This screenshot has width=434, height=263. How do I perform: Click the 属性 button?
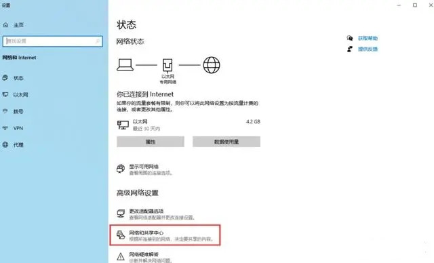pyautogui.click(x=151, y=142)
